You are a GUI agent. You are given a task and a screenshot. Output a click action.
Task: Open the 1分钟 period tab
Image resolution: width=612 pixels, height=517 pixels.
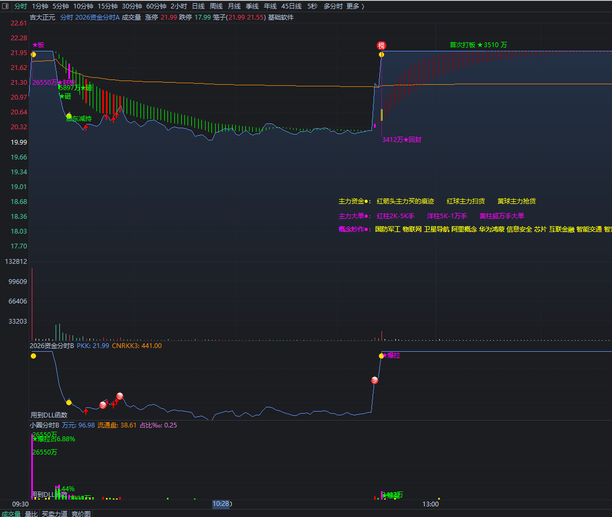pos(40,6)
